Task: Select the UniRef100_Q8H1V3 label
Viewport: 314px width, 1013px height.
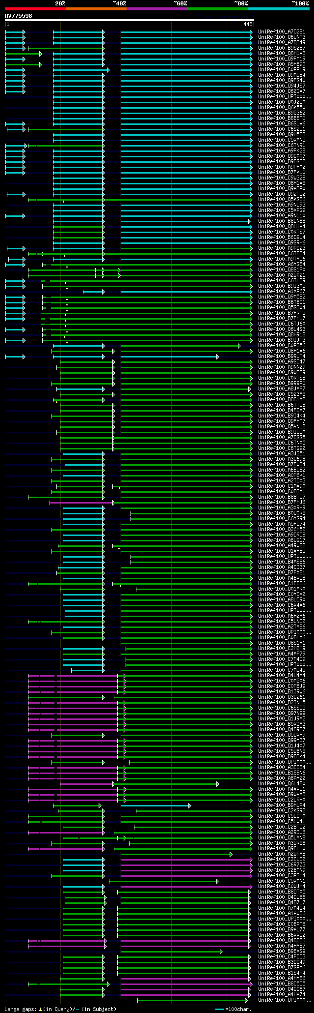Action: [282, 53]
